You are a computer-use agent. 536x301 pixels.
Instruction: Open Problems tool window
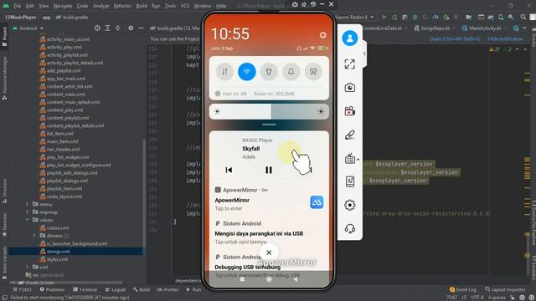[52, 289]
